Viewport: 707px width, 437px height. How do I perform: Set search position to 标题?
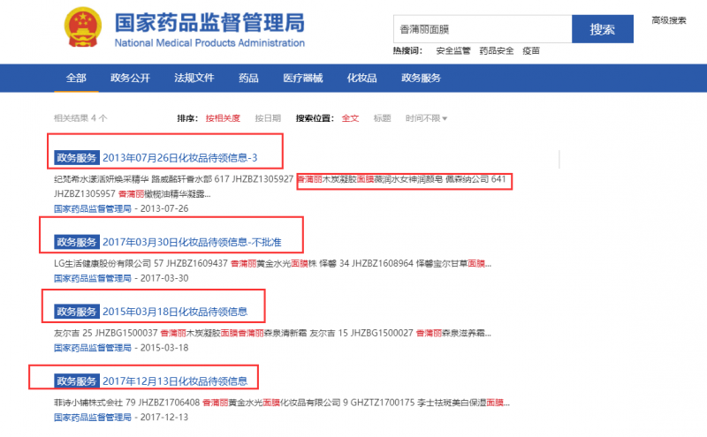(x=382, y=118)
